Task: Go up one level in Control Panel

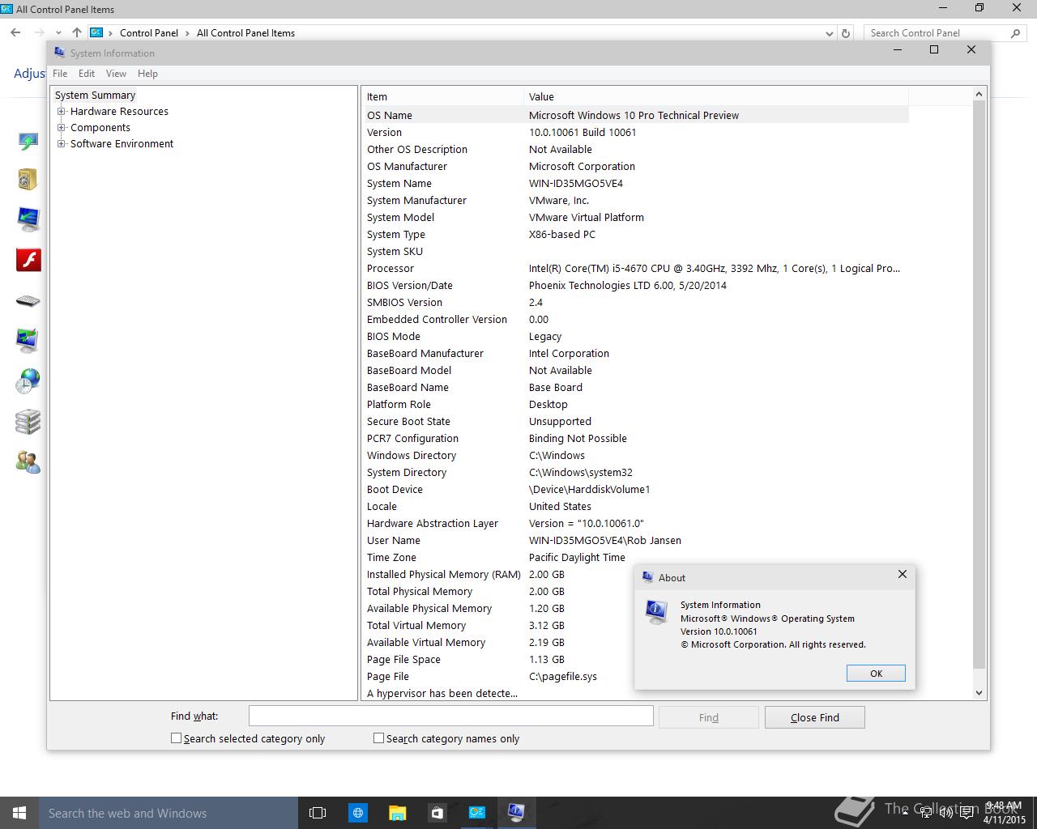Action: (76, 33)
